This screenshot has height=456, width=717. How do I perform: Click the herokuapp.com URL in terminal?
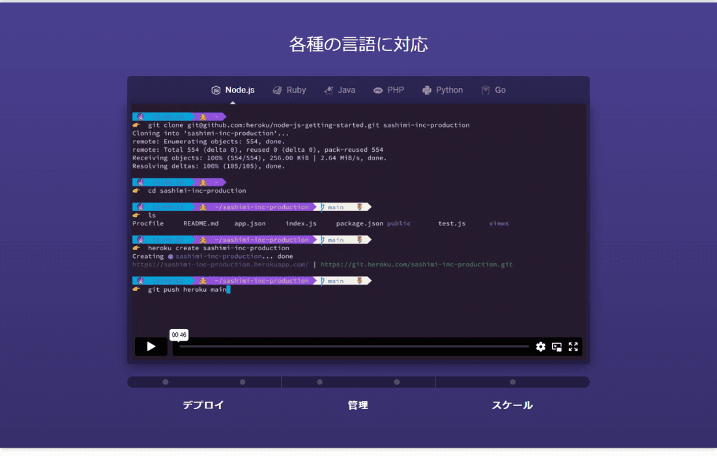click(220, 264)
